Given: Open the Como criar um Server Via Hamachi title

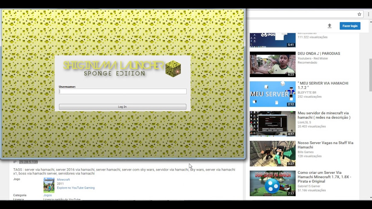Looking at the screenshot, I should (x=324, y=177).
